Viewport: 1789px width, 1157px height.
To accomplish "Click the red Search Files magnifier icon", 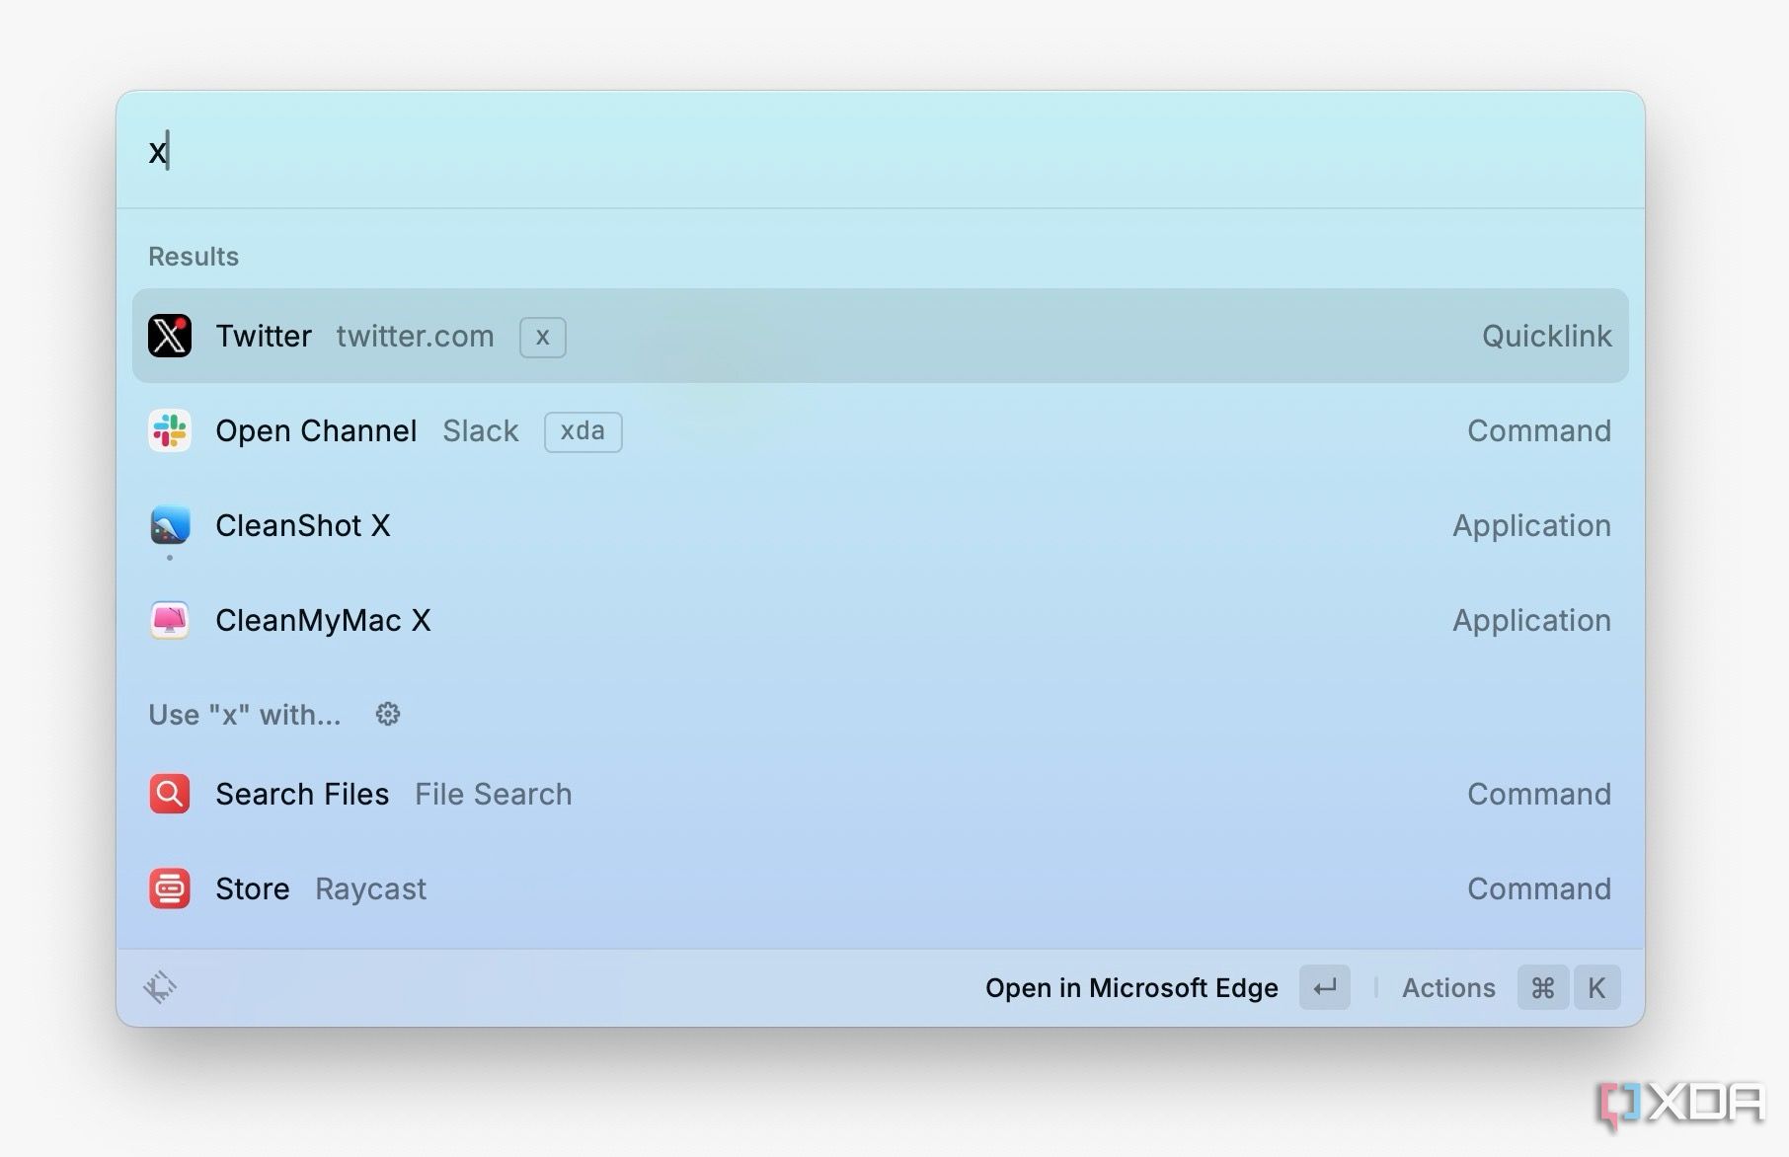I will pos(170,794).
